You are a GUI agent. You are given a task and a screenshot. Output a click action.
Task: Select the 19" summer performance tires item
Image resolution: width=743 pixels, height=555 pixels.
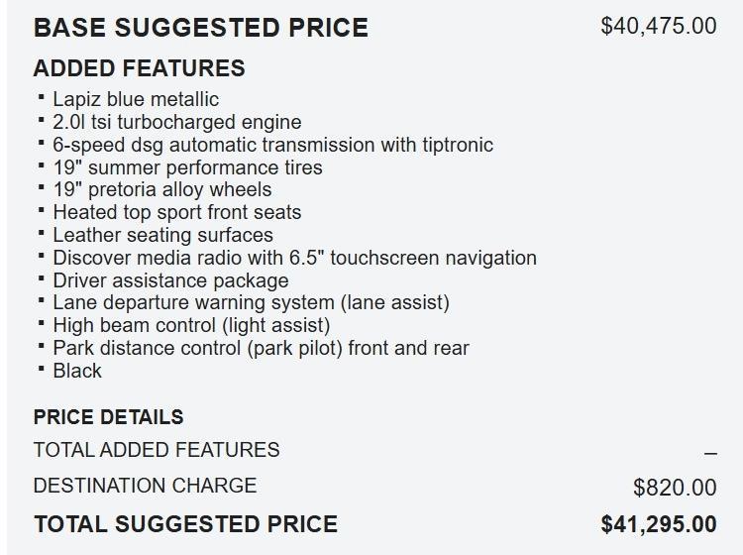187,167
